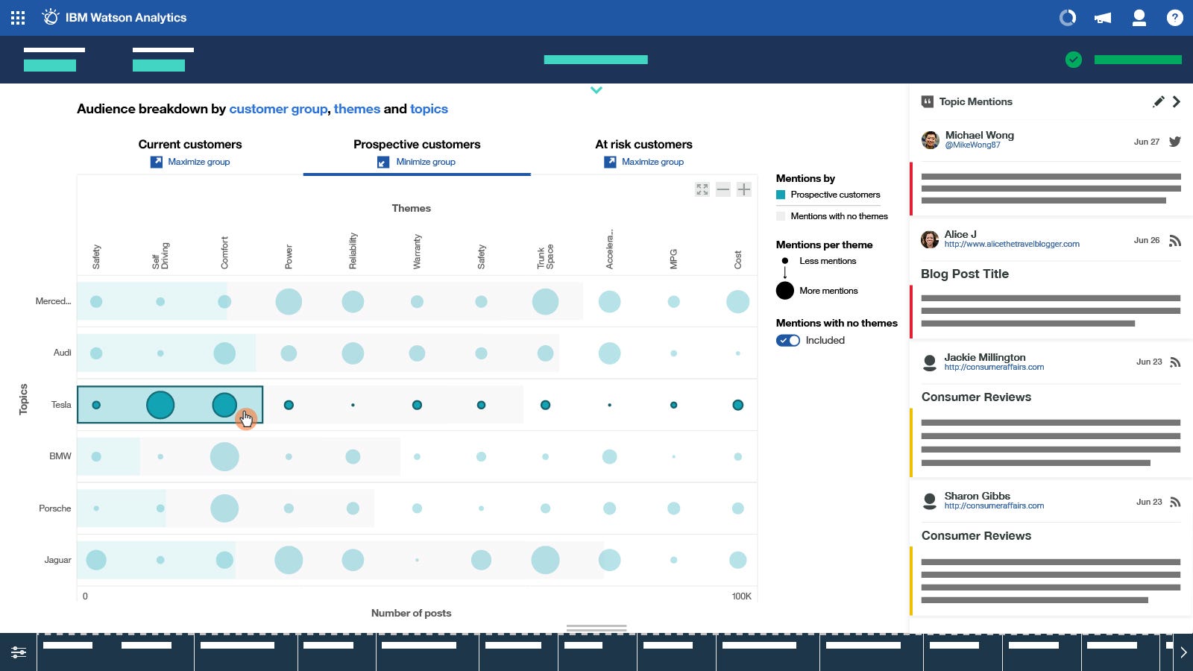Edit Topic Mentions with pencil icon
The height and width of the screenshot is (671, 1193).
tap(1158, 101)
